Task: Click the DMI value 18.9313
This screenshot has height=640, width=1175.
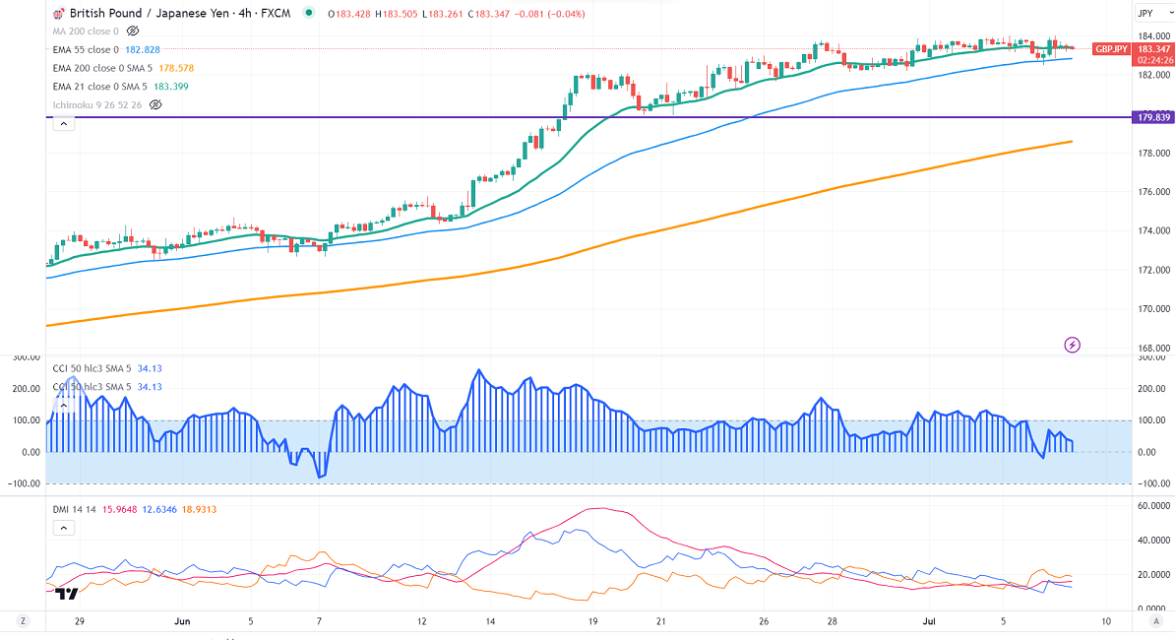Action: point(200,510)
